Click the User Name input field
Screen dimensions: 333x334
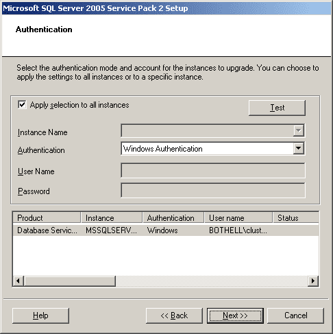pos(213,171)
